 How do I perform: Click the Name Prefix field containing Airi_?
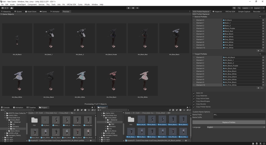point(239,115)
